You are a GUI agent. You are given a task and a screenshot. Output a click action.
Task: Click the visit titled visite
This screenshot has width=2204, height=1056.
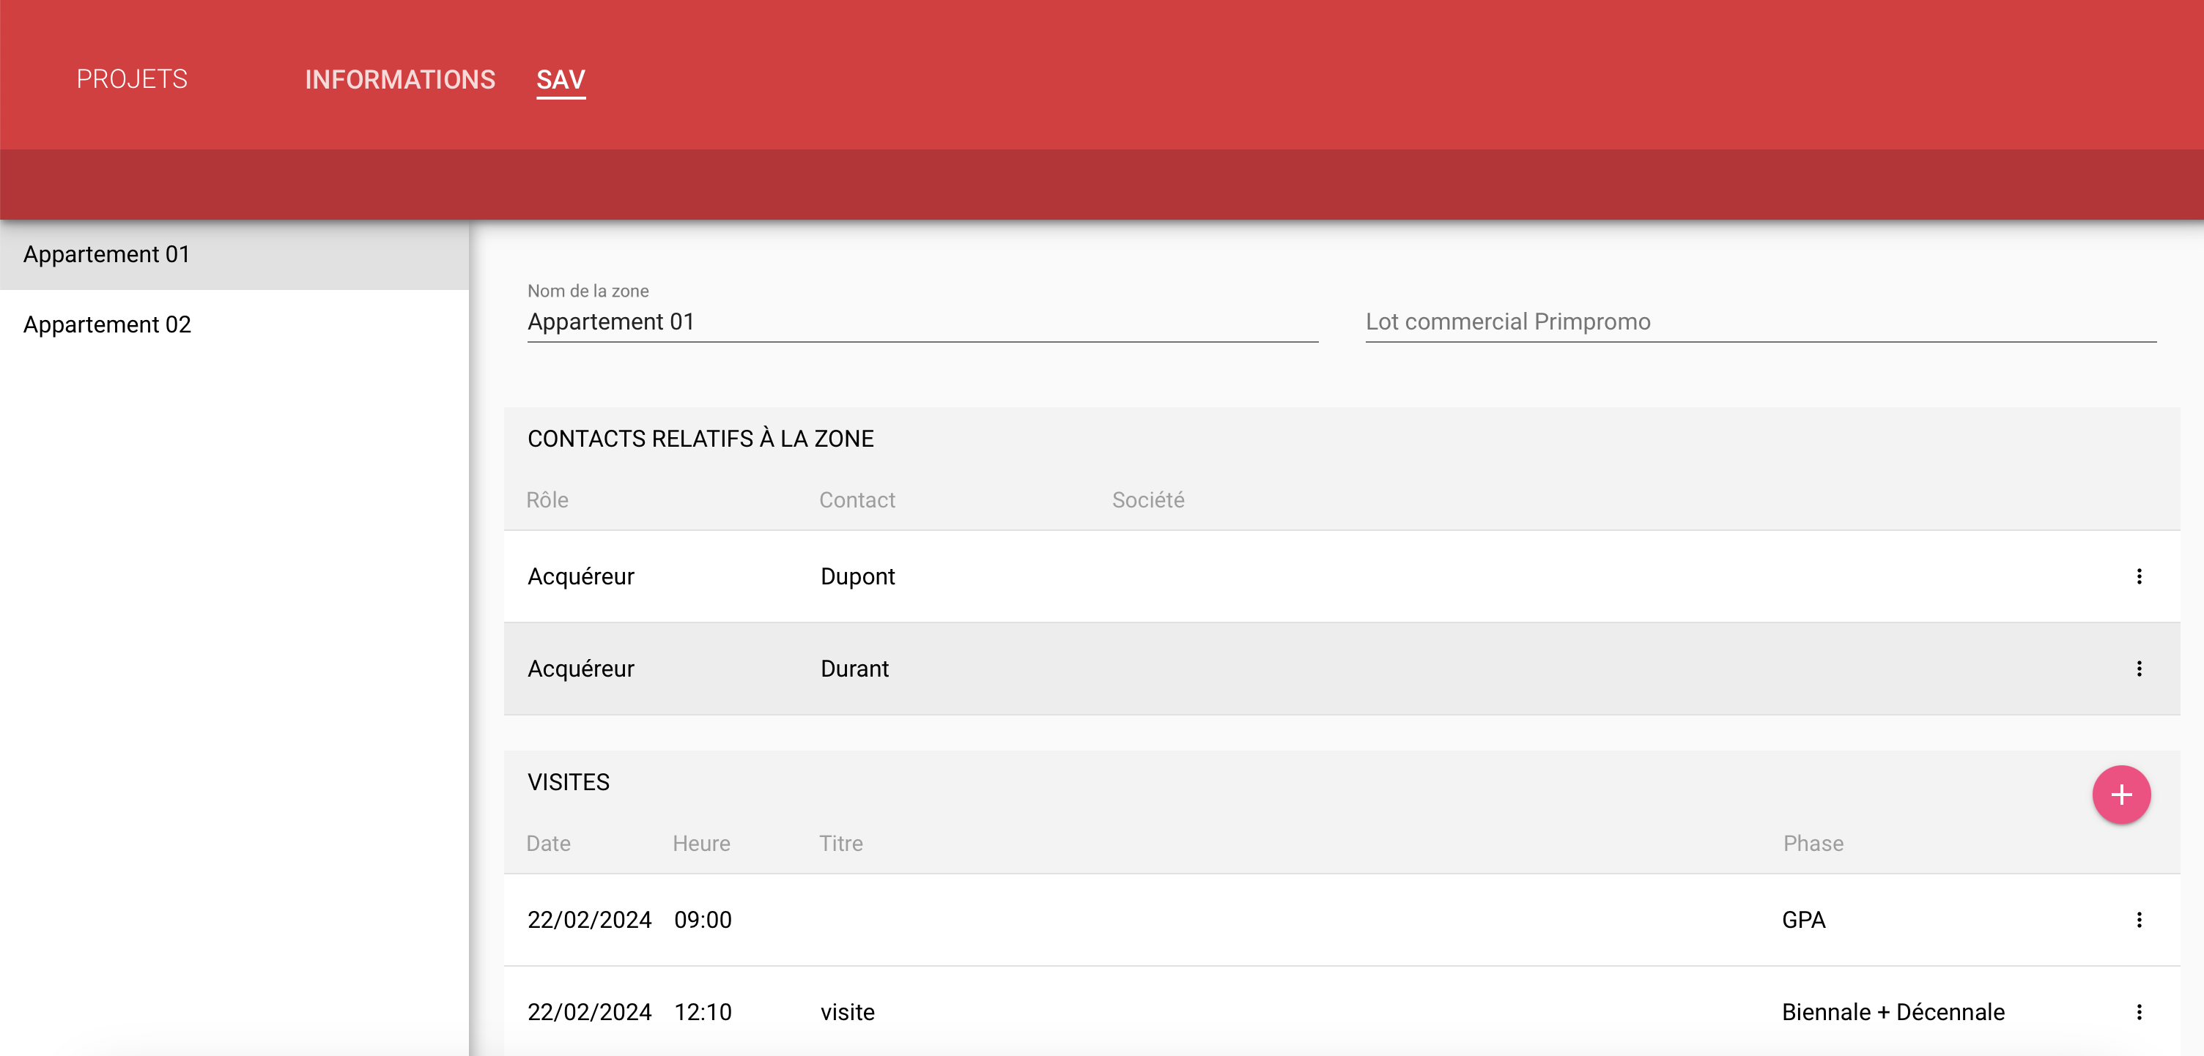pos(847,1012)
